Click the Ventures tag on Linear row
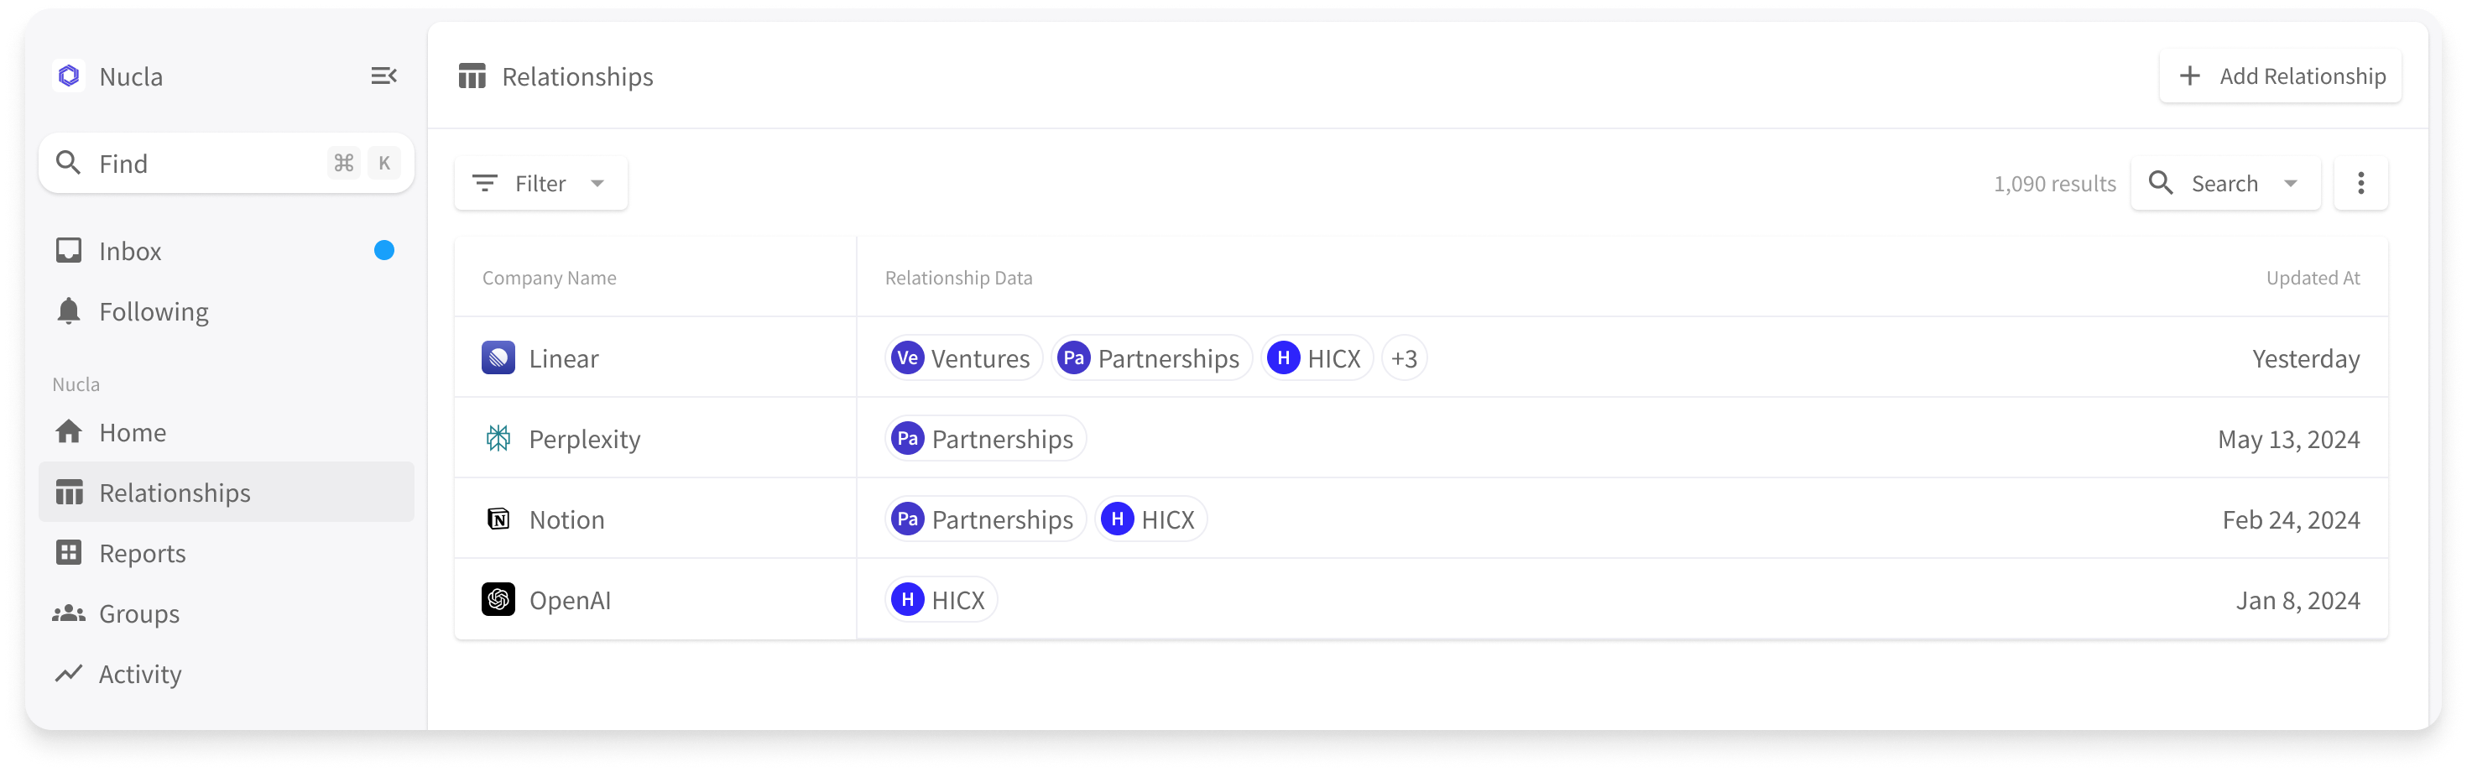This screenshot has height=772, width=2467. tap(962, 358)
